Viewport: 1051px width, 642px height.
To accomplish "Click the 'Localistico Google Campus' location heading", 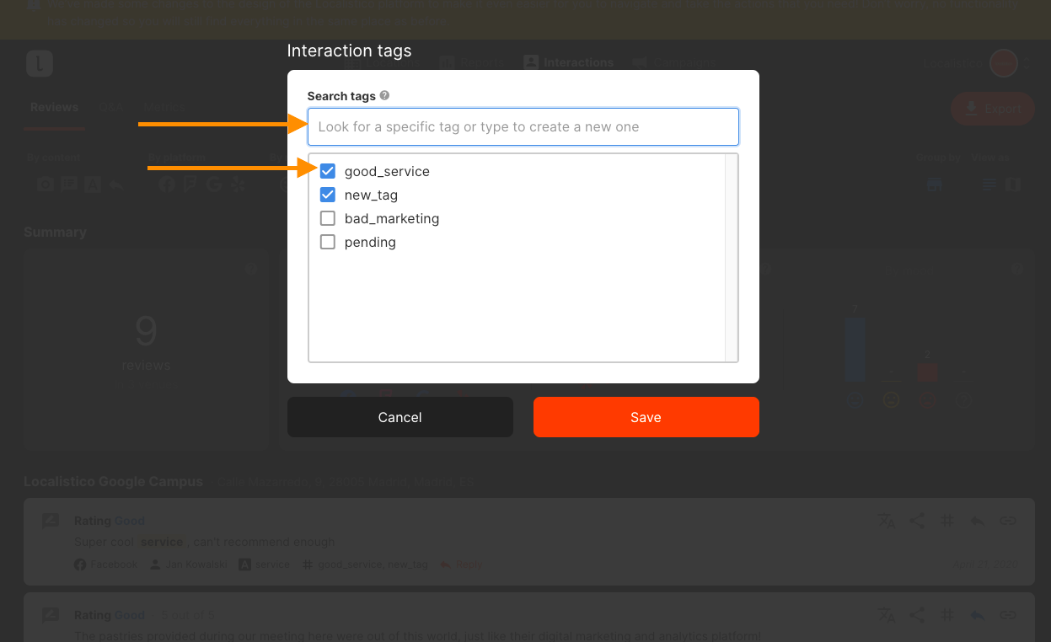I will 113,482.
